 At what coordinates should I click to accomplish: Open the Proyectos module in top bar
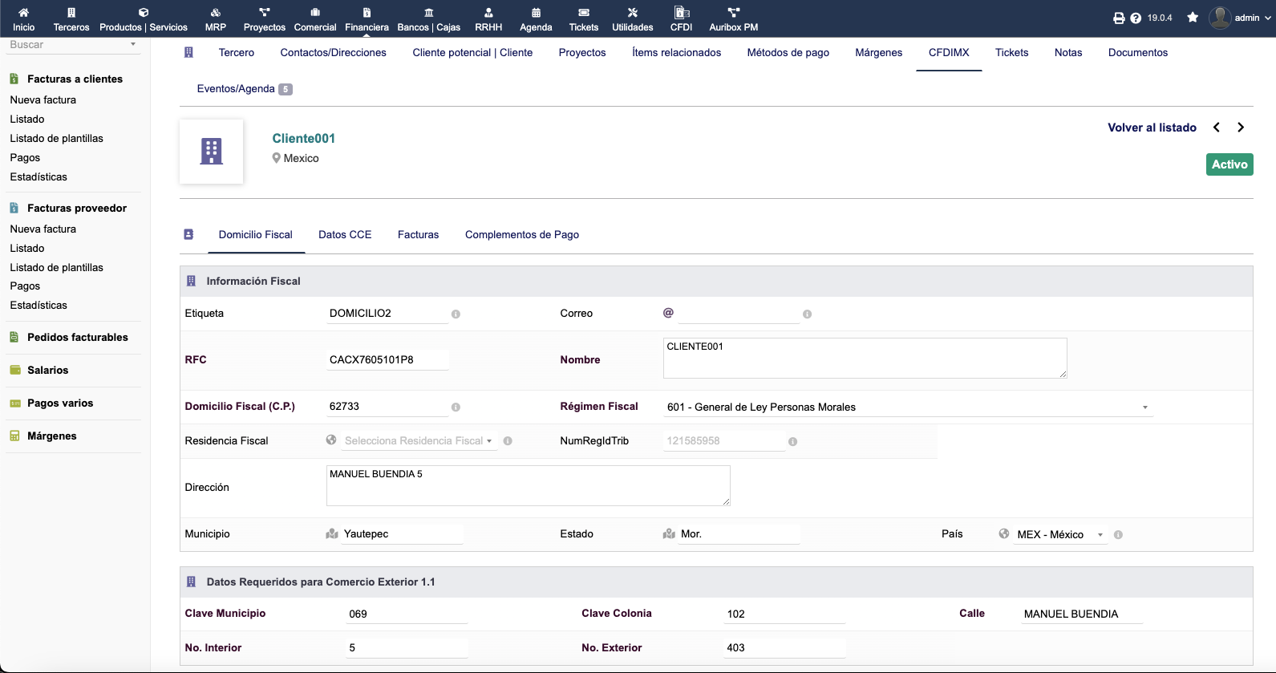coord(265,19)
